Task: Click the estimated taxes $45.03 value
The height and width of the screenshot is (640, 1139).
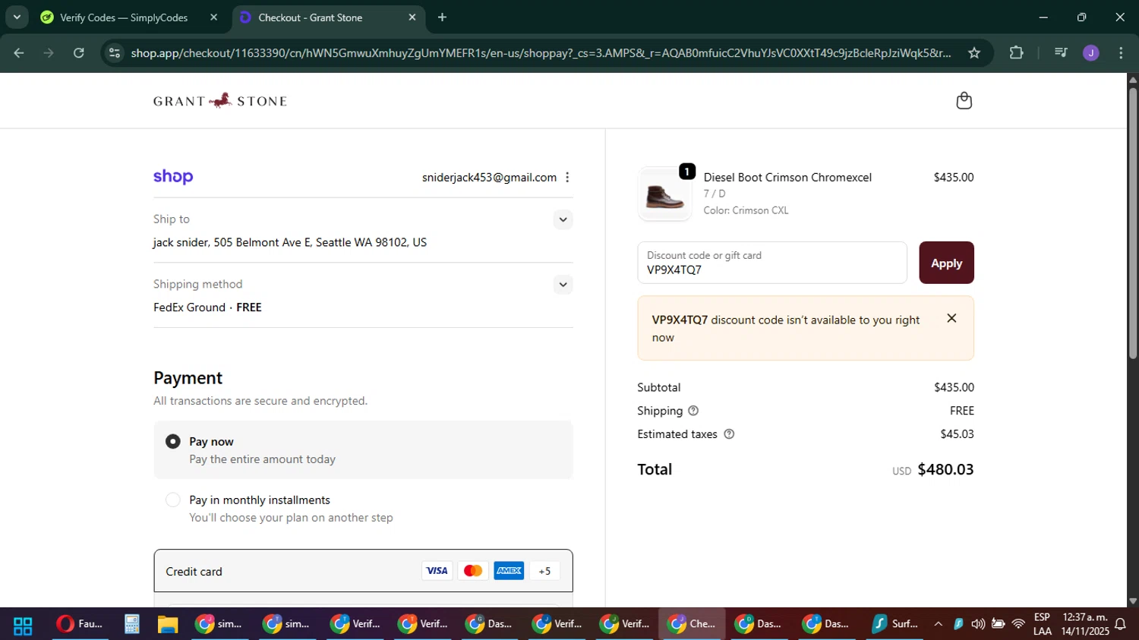Action: [x=957, y=434]
